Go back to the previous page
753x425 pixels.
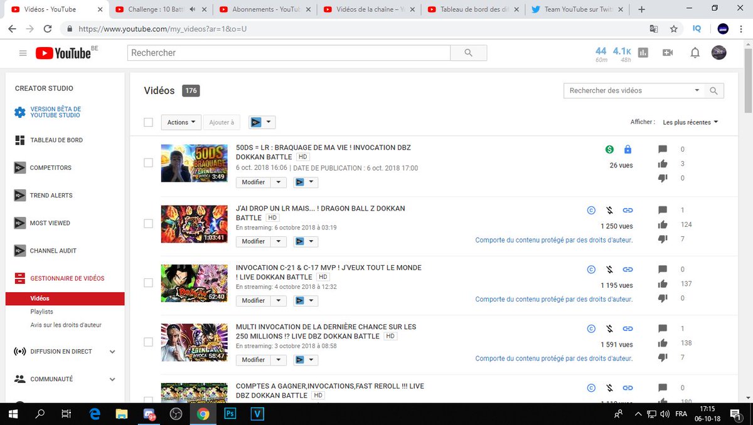[x=13, y=29]
